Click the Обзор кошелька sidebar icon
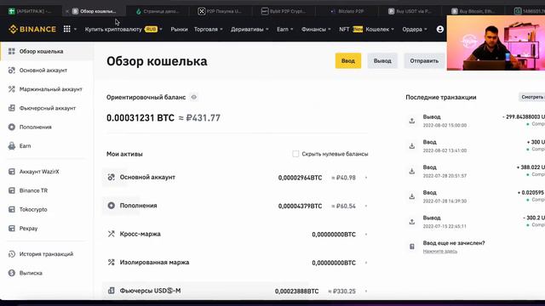This screenshot has width=545, height=306. coord(12,51)
